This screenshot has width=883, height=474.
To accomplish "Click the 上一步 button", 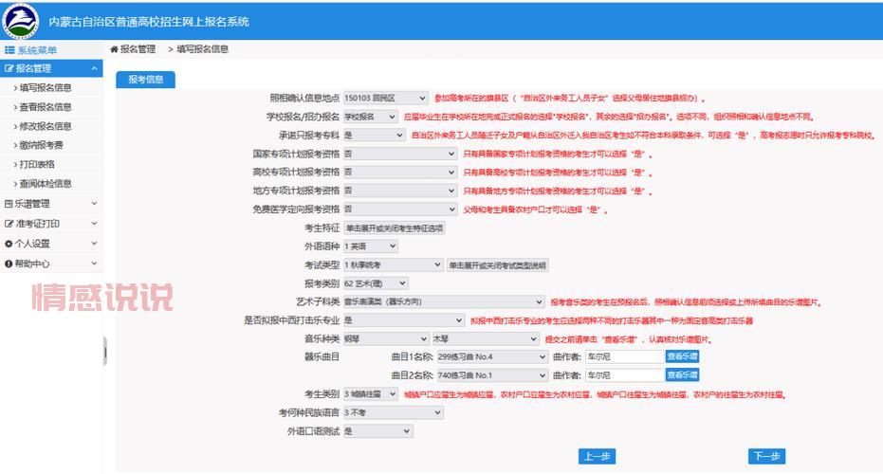I will (x=597, y=456).
